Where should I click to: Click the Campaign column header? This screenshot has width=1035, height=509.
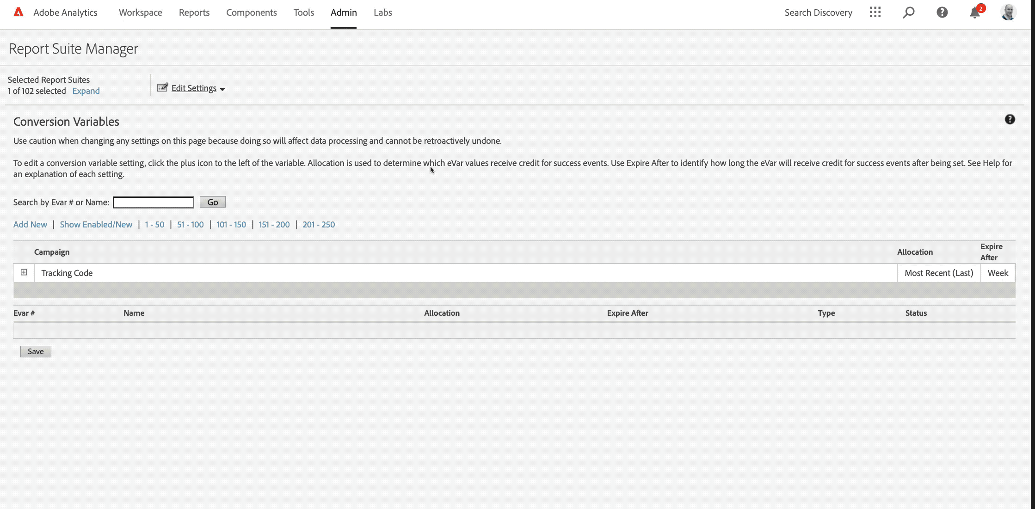click(52, 252)
